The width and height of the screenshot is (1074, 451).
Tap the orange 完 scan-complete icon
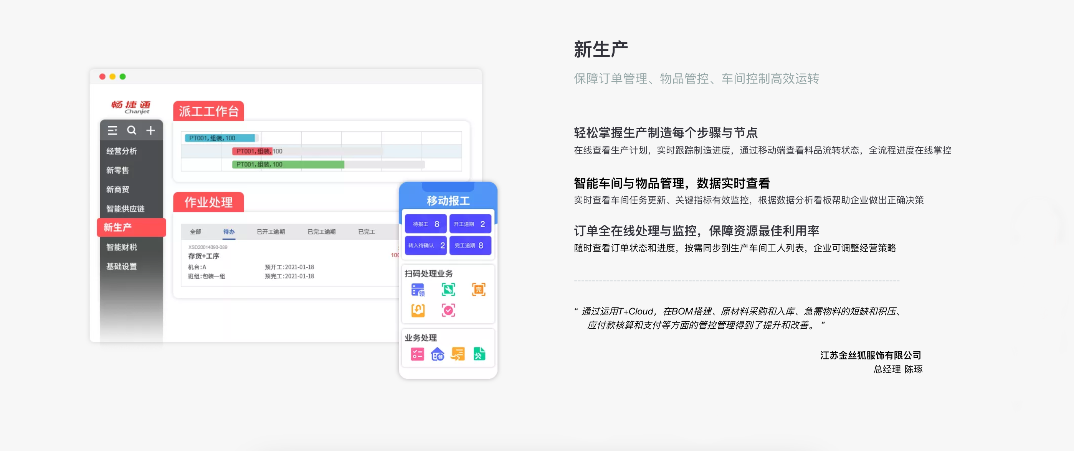(x=478, y=290)
